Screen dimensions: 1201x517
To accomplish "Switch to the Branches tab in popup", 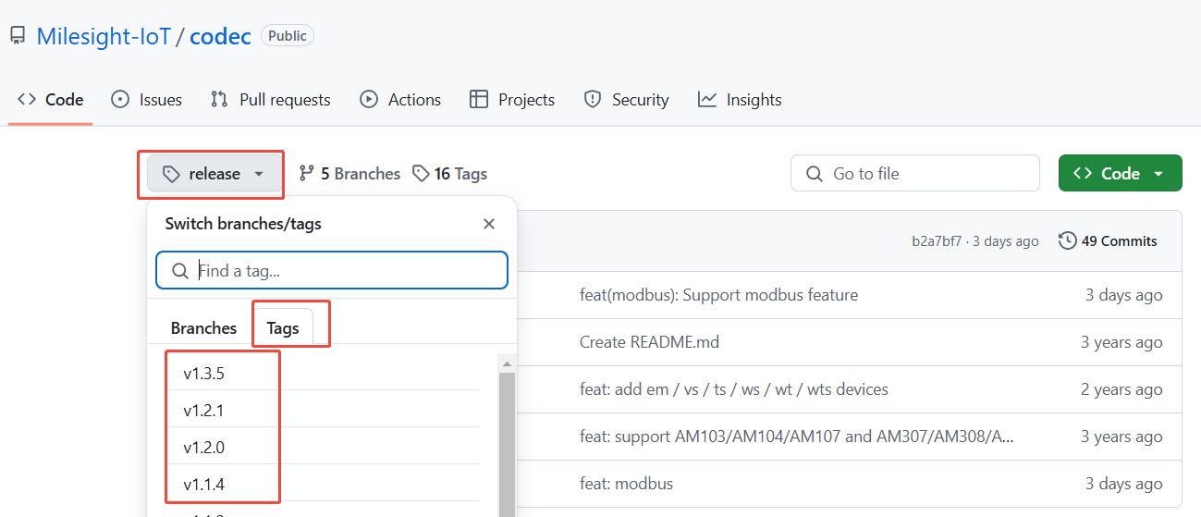I will tap(203, 328).
